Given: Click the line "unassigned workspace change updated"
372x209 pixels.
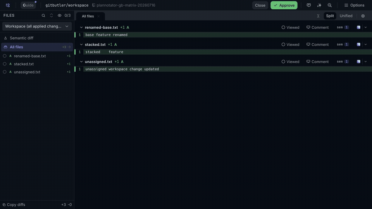Looking at the screenshot, I should 122,69.
